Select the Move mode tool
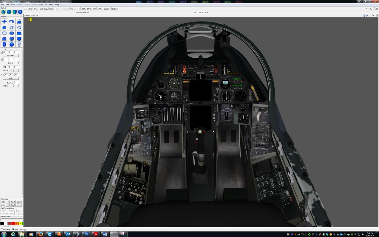Viewport: 379px width, 237px height. pyautogui.click(x=4, y=21)
